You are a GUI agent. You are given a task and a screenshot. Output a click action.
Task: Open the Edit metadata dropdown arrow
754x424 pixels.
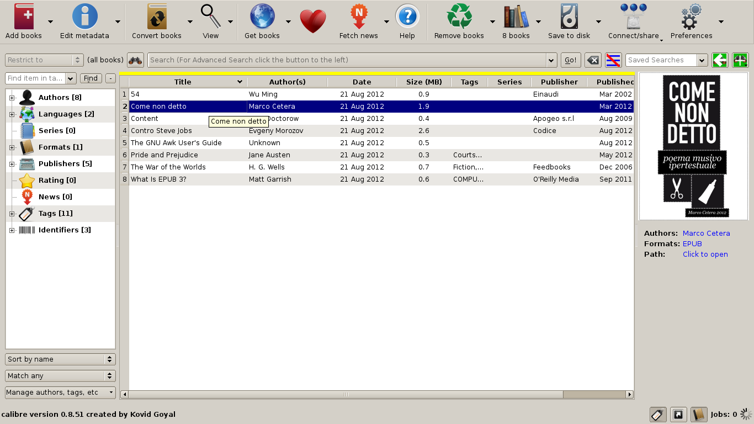pyautogui.click(x=118, y=22)
